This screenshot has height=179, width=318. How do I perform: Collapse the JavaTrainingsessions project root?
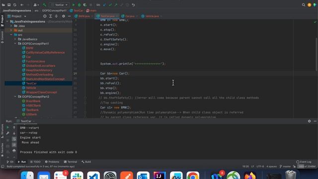click(x=7, y=21)
